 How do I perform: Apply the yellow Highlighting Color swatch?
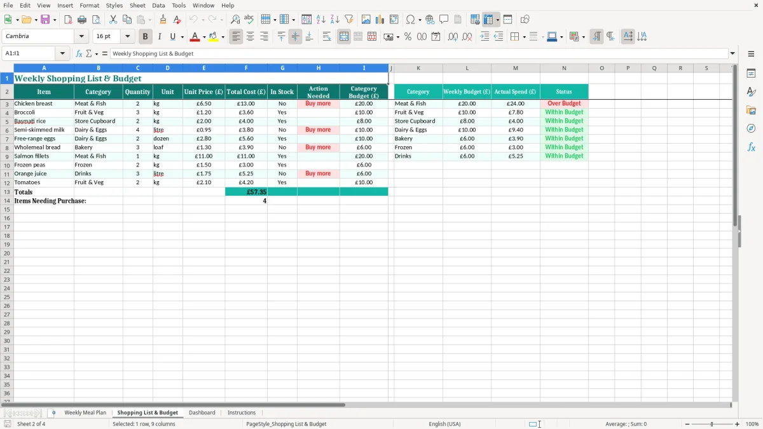214,37
